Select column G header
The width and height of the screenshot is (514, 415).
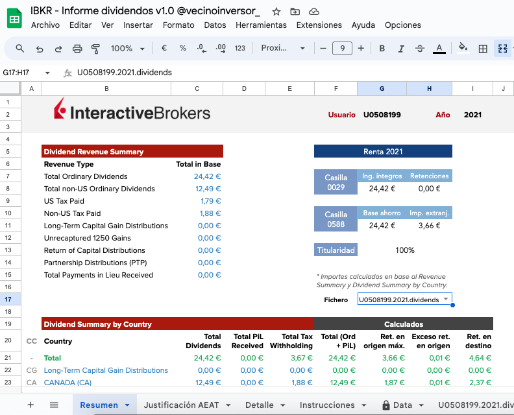[x=382, y=88]
